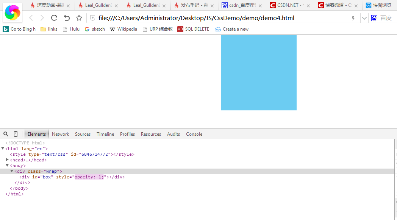The width and height of the screenshot is (397, 220).
Task: Open the Sources panel tab
Action: click(x=83, y=134)
